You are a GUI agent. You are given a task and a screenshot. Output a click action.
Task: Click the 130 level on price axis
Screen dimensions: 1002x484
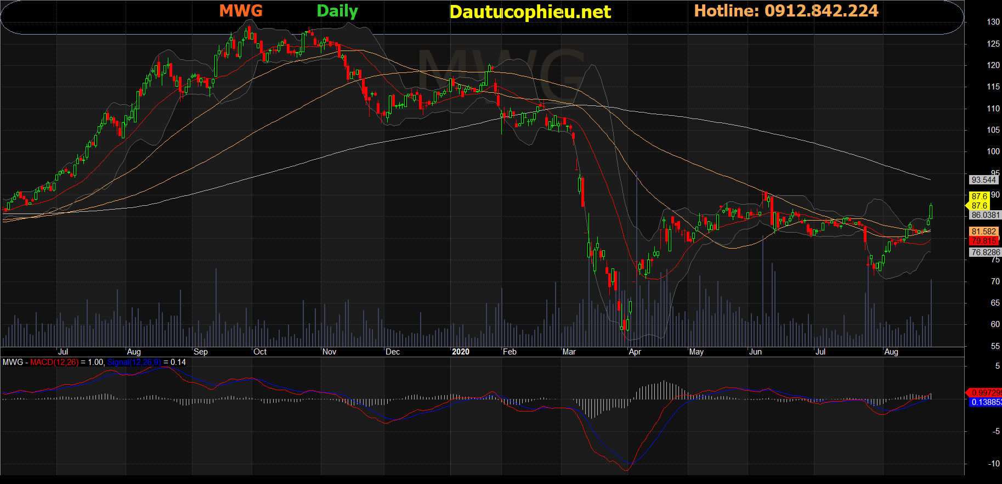[x=993, y=22]
